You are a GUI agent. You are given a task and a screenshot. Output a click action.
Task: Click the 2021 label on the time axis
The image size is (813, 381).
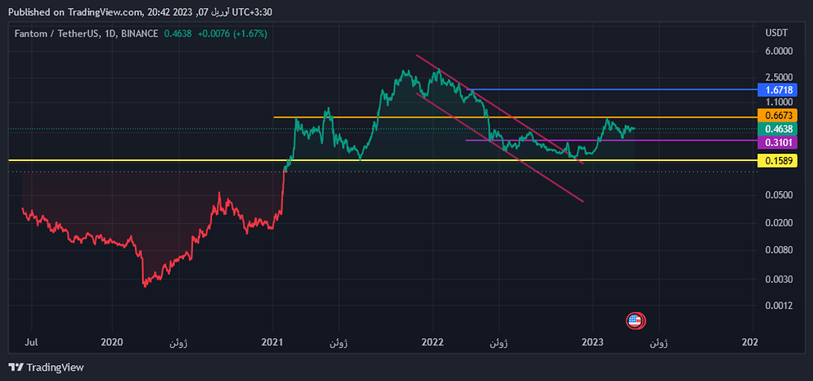click(x=272, y=342)
